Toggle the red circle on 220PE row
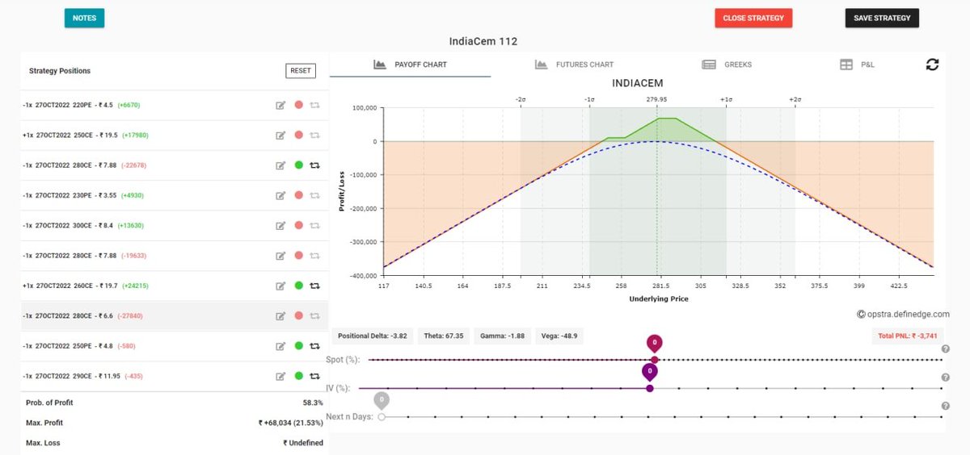Image resolution: width=970 pixels, height=455 pixels. (298, 105)
